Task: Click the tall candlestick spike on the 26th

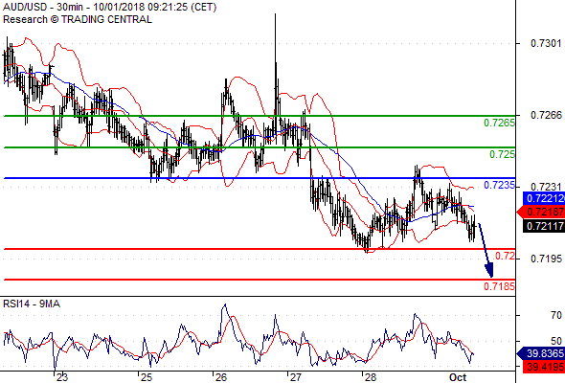Action: (x=276, y=68)
